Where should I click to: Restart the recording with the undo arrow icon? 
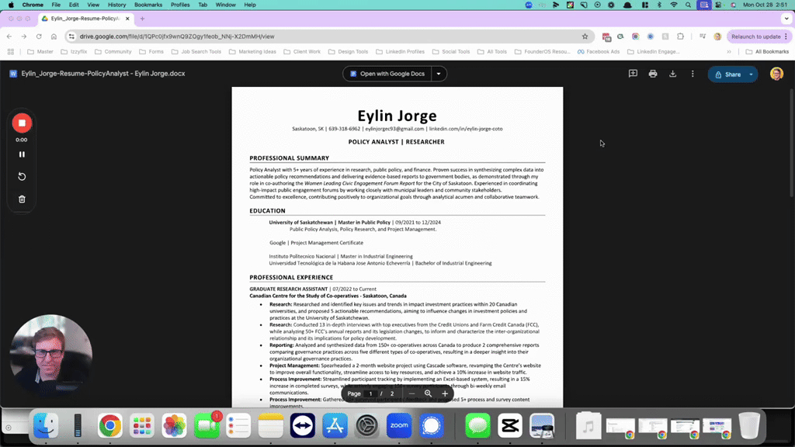pyautogui.click(x=22, y=176)
